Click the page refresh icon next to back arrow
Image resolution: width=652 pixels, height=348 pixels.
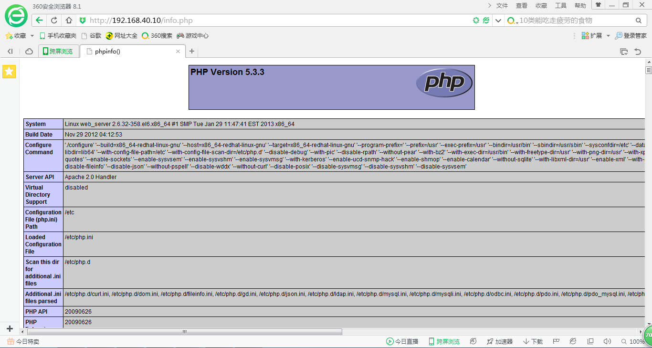point(53,20)
